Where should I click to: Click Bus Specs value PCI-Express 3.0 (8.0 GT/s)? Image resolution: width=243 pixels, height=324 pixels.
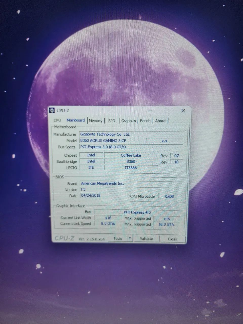click(x=131, y=147)
